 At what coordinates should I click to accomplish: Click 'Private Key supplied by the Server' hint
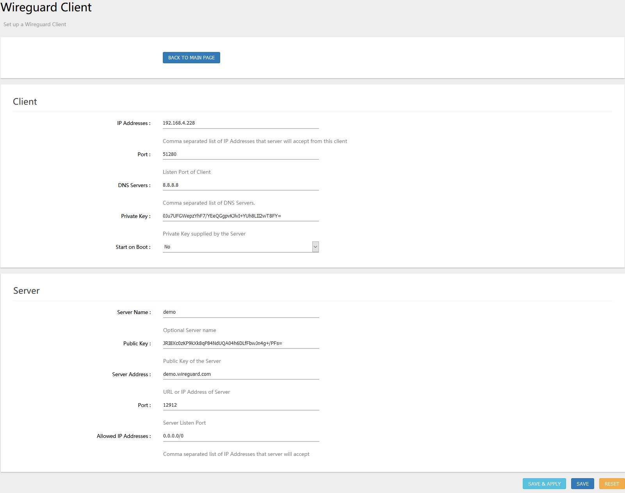pyautogui.click(x=204, y=234)
